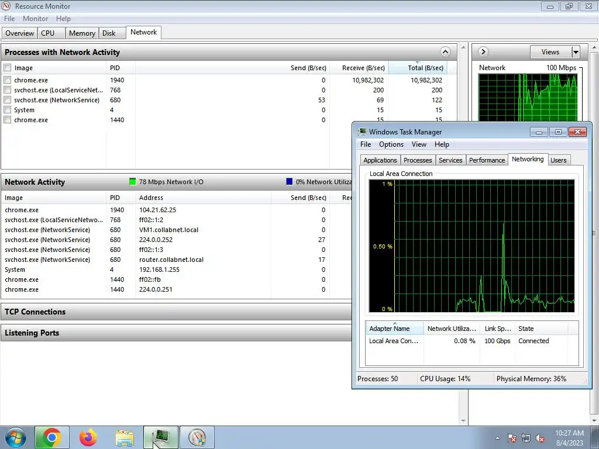Image resolution: width=599 pixels, height=449 pixels.
Task: Click the muted volume tray icon
Action: (x=540, y=438)
